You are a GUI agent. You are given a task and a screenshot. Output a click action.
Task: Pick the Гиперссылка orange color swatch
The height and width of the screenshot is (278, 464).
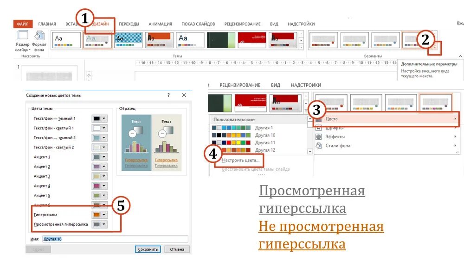[x=97, y=215]
